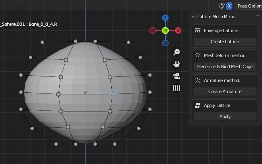Viewport: 262px width, 164px height.
Task: Click the Apply Lattice label
Action: 217,105
